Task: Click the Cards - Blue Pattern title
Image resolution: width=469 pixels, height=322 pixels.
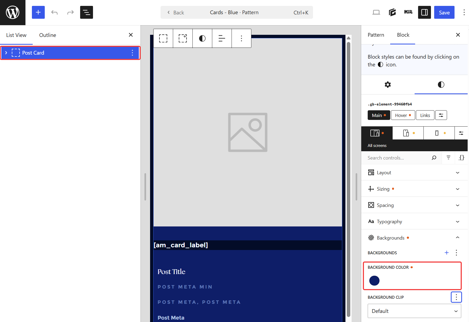Action: tap(234, 12)
